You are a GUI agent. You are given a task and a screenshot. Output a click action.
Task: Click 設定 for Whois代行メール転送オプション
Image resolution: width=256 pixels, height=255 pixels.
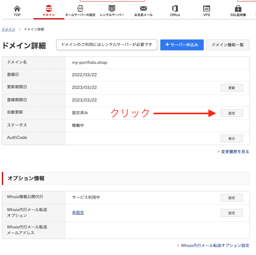232,213
